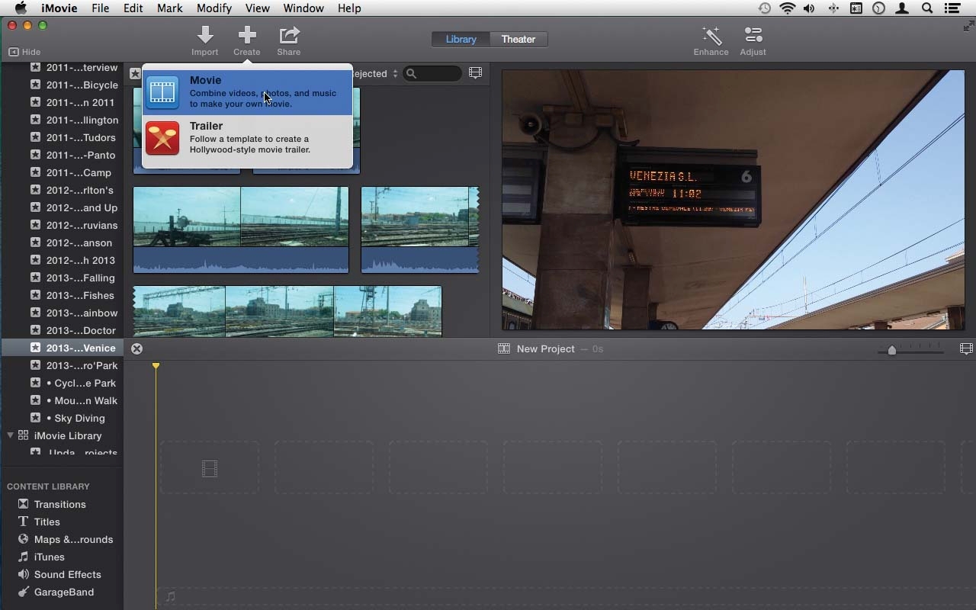
Task: Select the "2011-...Camp" event
Action: click(x=62, y=172)
